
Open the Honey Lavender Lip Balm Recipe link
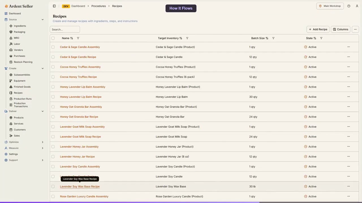pyautogui.click(x=81, y=97)
